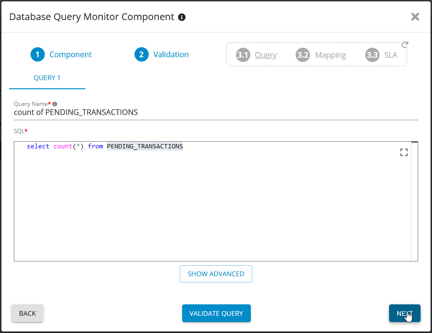Click the step 2 circle icon
Screen dimensions: 432x333
(141, 54)
